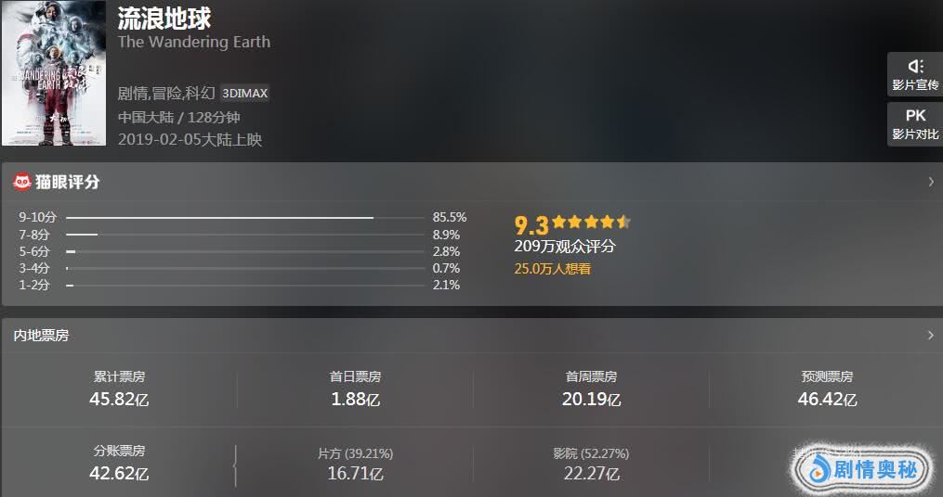Select the 7-8分 rating bar
Viewport: 943px width, 497px height.
82,235
